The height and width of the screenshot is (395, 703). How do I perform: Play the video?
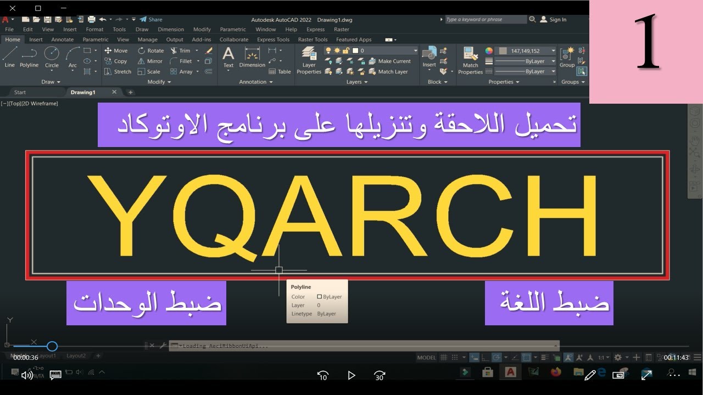tap(351, 375)
